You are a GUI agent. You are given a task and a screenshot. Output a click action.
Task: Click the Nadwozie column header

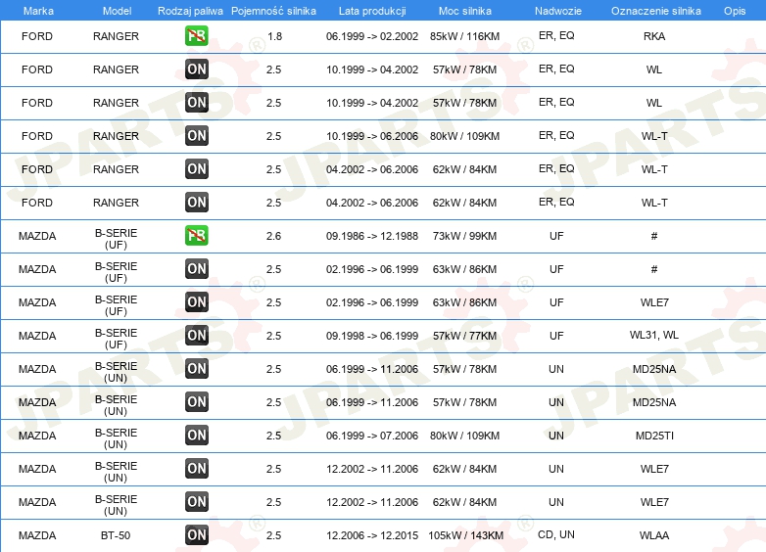[558, 11]
